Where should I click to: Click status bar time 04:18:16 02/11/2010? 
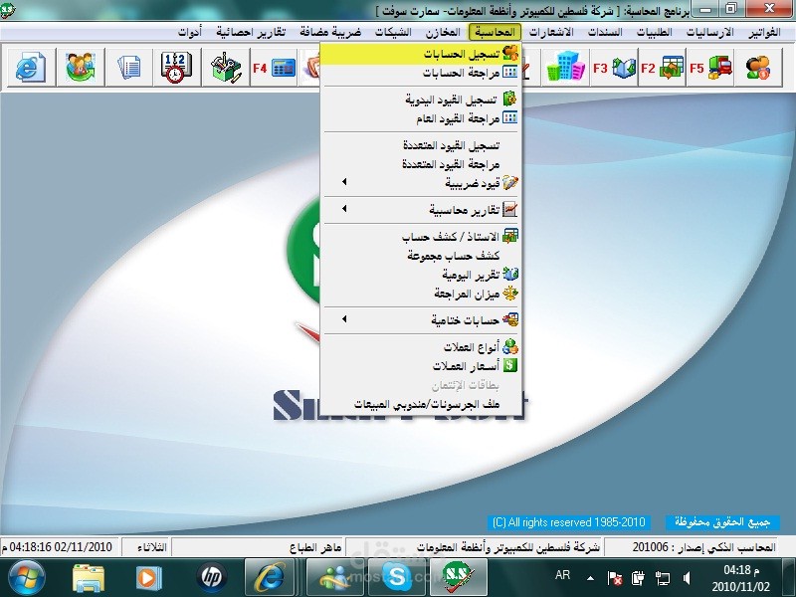click(57, 546)
